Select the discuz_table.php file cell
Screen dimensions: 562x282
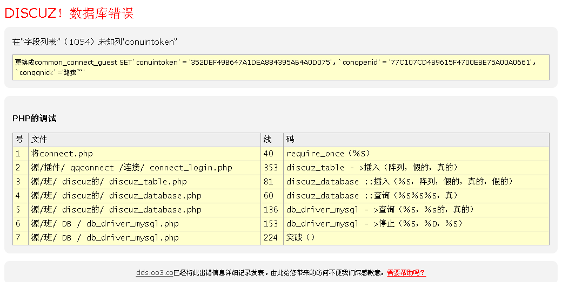tap(144, 182)
